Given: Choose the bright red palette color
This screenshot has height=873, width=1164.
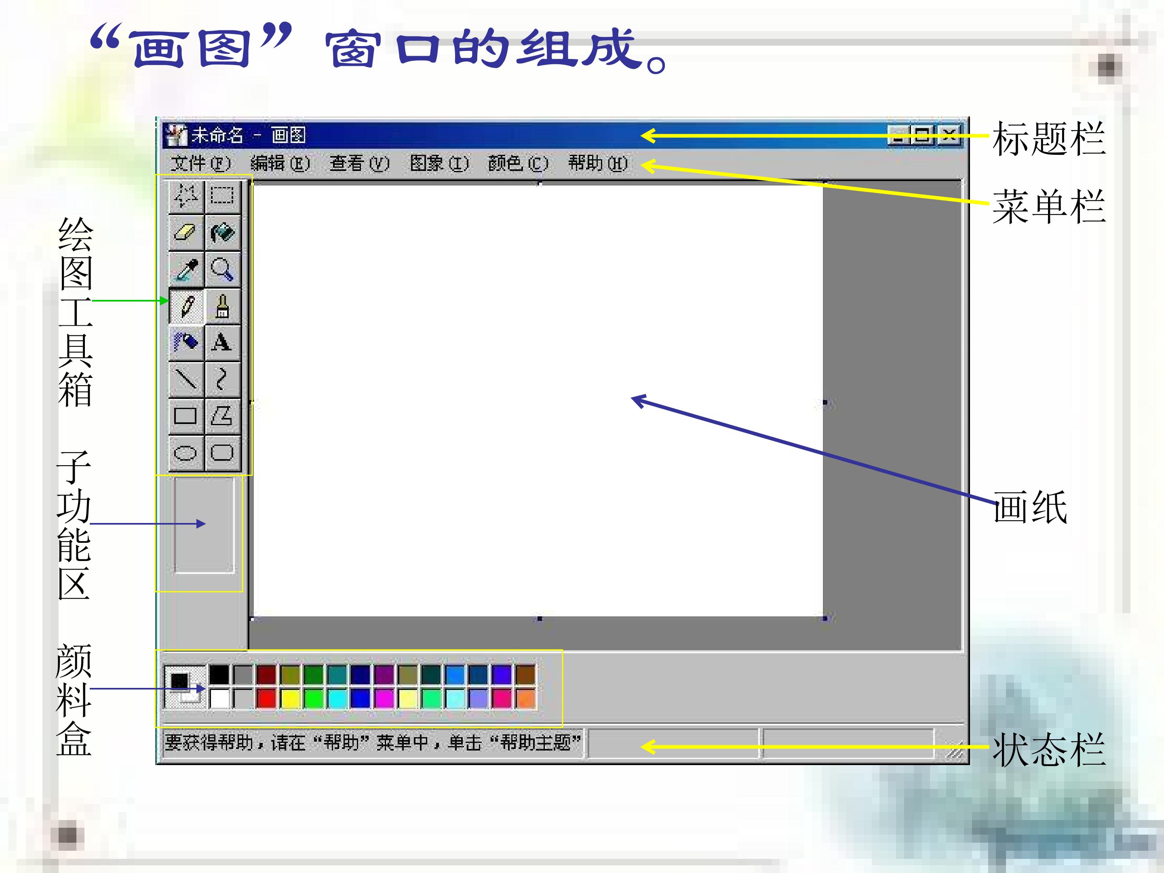Looking at the screenshot, I should (x=266, y=698).
